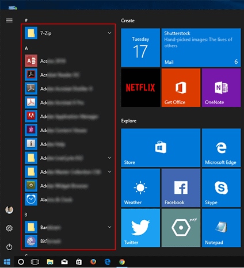The height and width of the screenshot is (268, 244).
Task: Open the Store tile
Action: (x=161, y=148)
